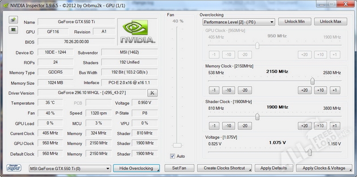This screenshot has height=177, width=357.
Task: Decrease Shader Clock with -1 button
Action: 214,126
